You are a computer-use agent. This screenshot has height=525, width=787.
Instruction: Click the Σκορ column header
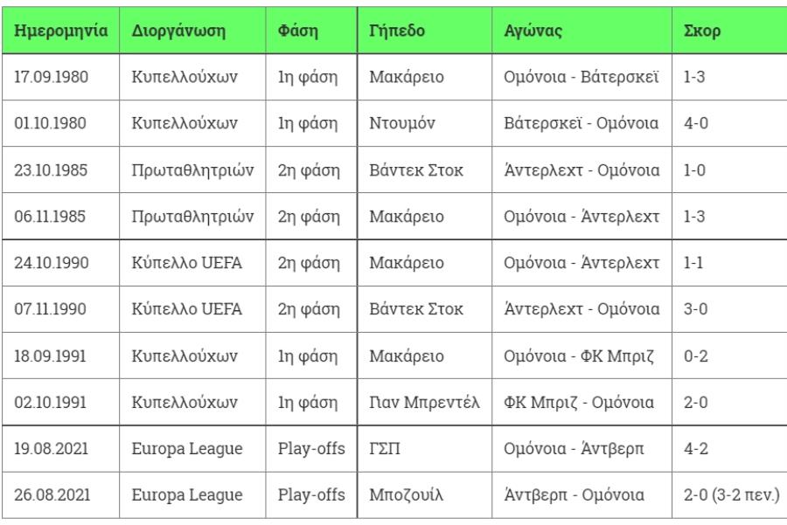[x=729, y=31]
